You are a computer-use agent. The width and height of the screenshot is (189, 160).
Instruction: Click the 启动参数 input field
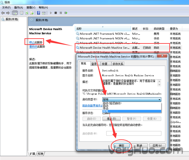134,133
